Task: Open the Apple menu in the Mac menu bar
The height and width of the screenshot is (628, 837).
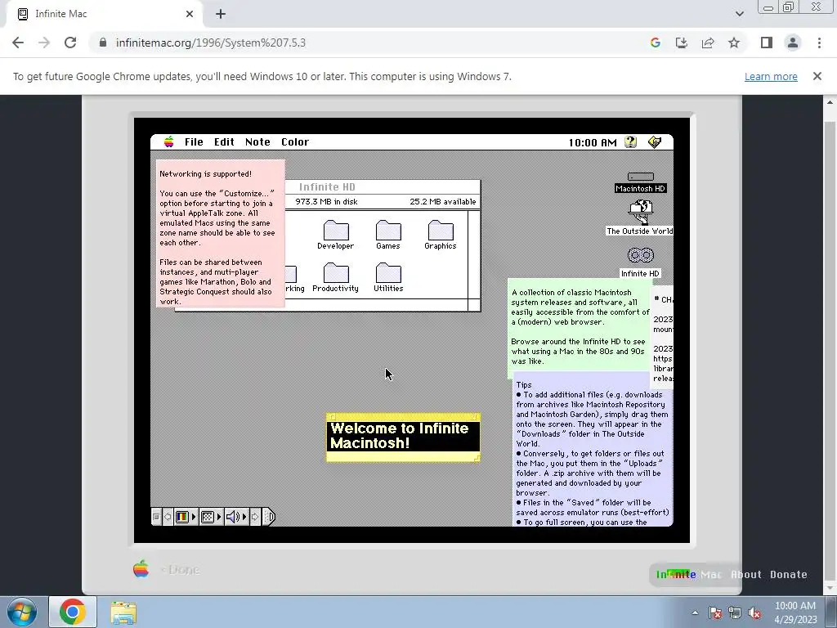Action: pos(168,141)
